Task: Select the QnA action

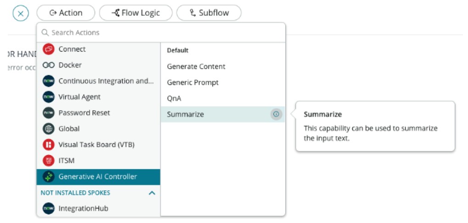Action: point(175,98)
